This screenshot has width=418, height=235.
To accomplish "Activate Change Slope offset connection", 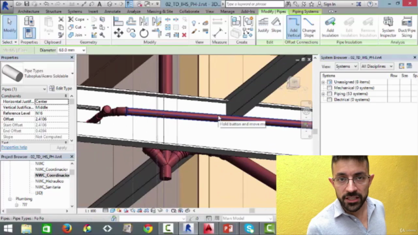I will coord(309,27).
